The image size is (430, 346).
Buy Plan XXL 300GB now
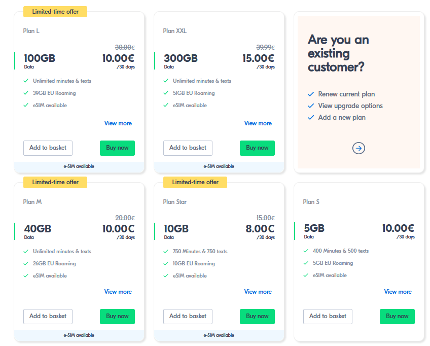[x=257, y=148]
